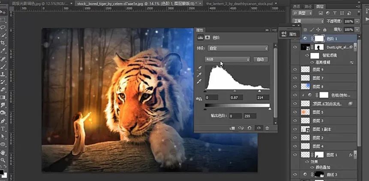Open the layer blend mode dropdown 正常
369x181 pixels.
click(308, 21)
